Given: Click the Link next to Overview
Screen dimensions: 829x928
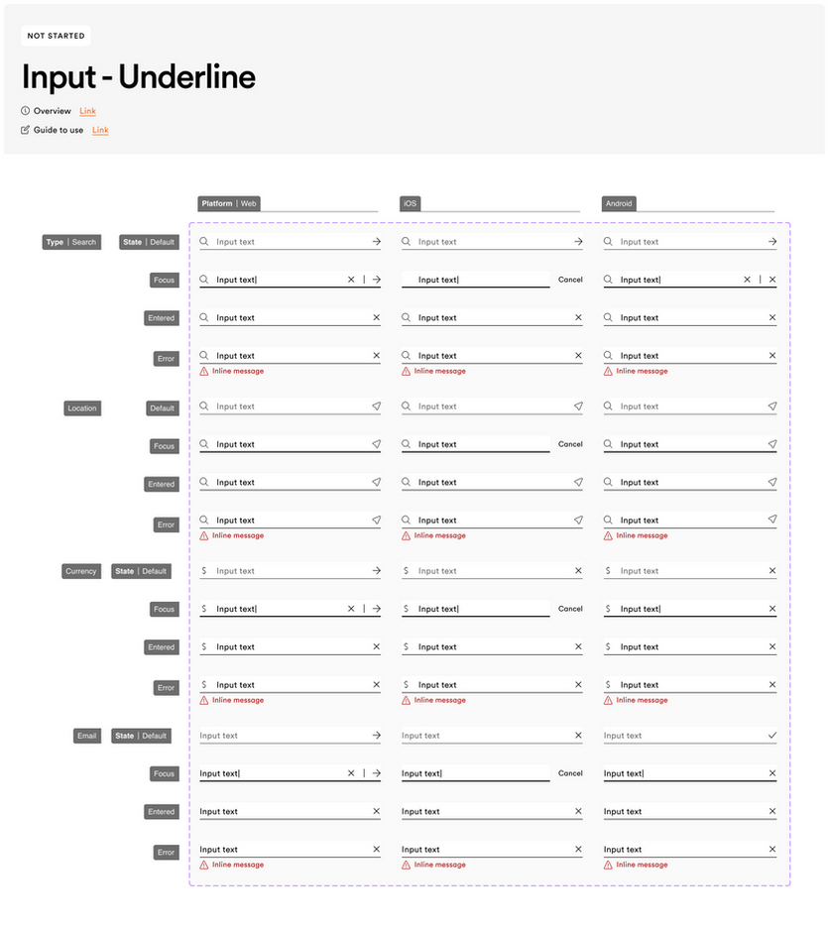Looking at the screenshot, I should [x=87, y=111].
